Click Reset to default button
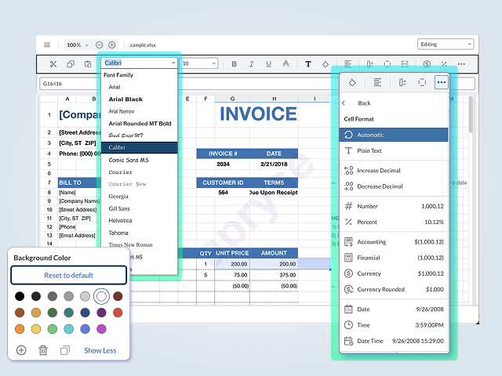Screen dimensions: 502x376 click(69, 275)
